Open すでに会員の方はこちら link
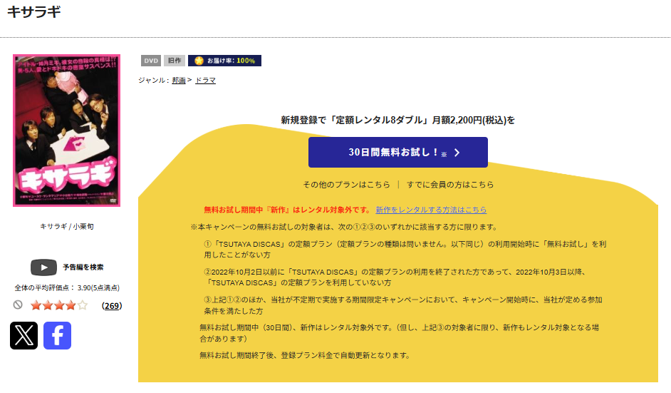The image size is (671, 393). pos(450,185)
